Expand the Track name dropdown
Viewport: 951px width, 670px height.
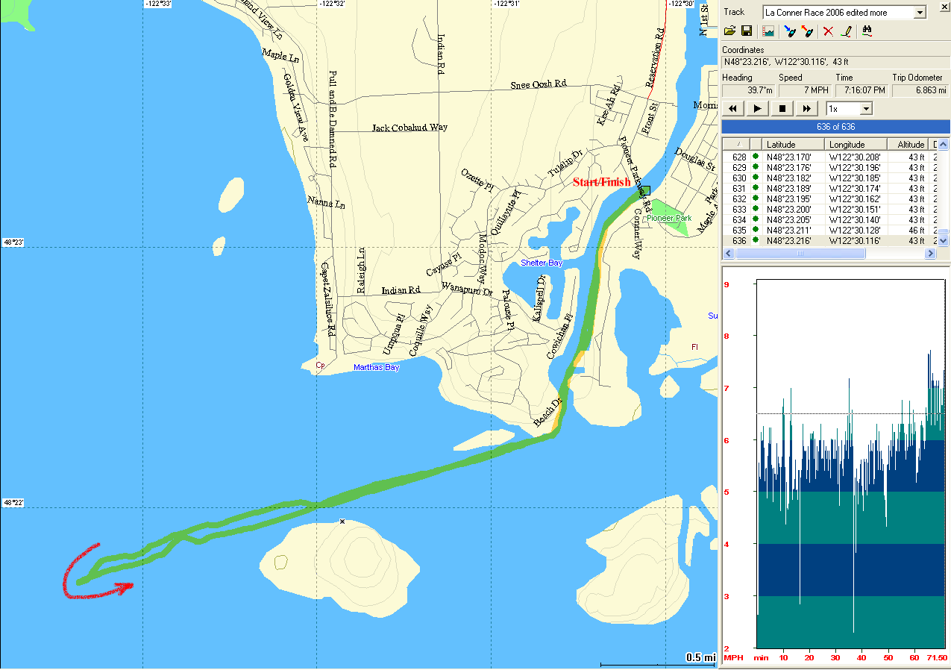click(919, 13)
